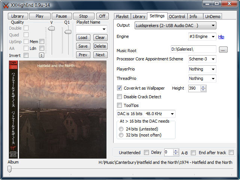240x180 pixels.
Task: Check the A-B checkbox
Action: 193,153
